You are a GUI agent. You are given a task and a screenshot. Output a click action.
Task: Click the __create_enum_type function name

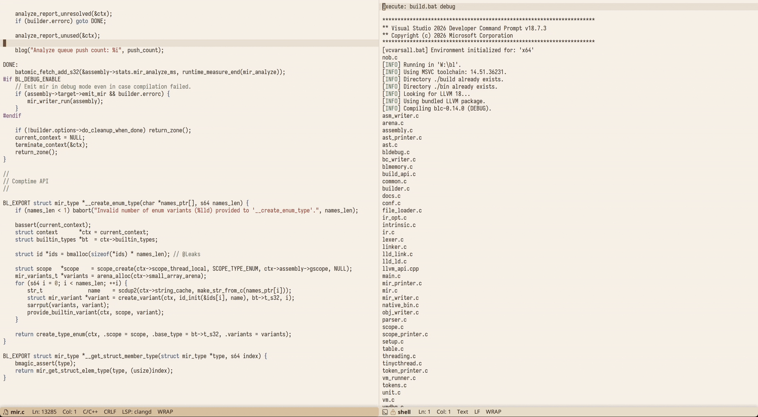point(112,203)
